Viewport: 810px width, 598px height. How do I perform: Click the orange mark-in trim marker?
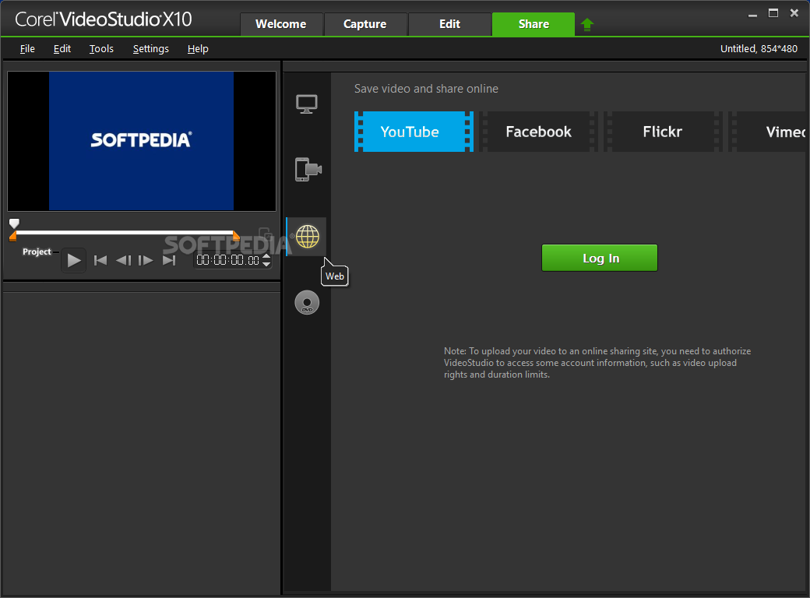pos(13,236)
